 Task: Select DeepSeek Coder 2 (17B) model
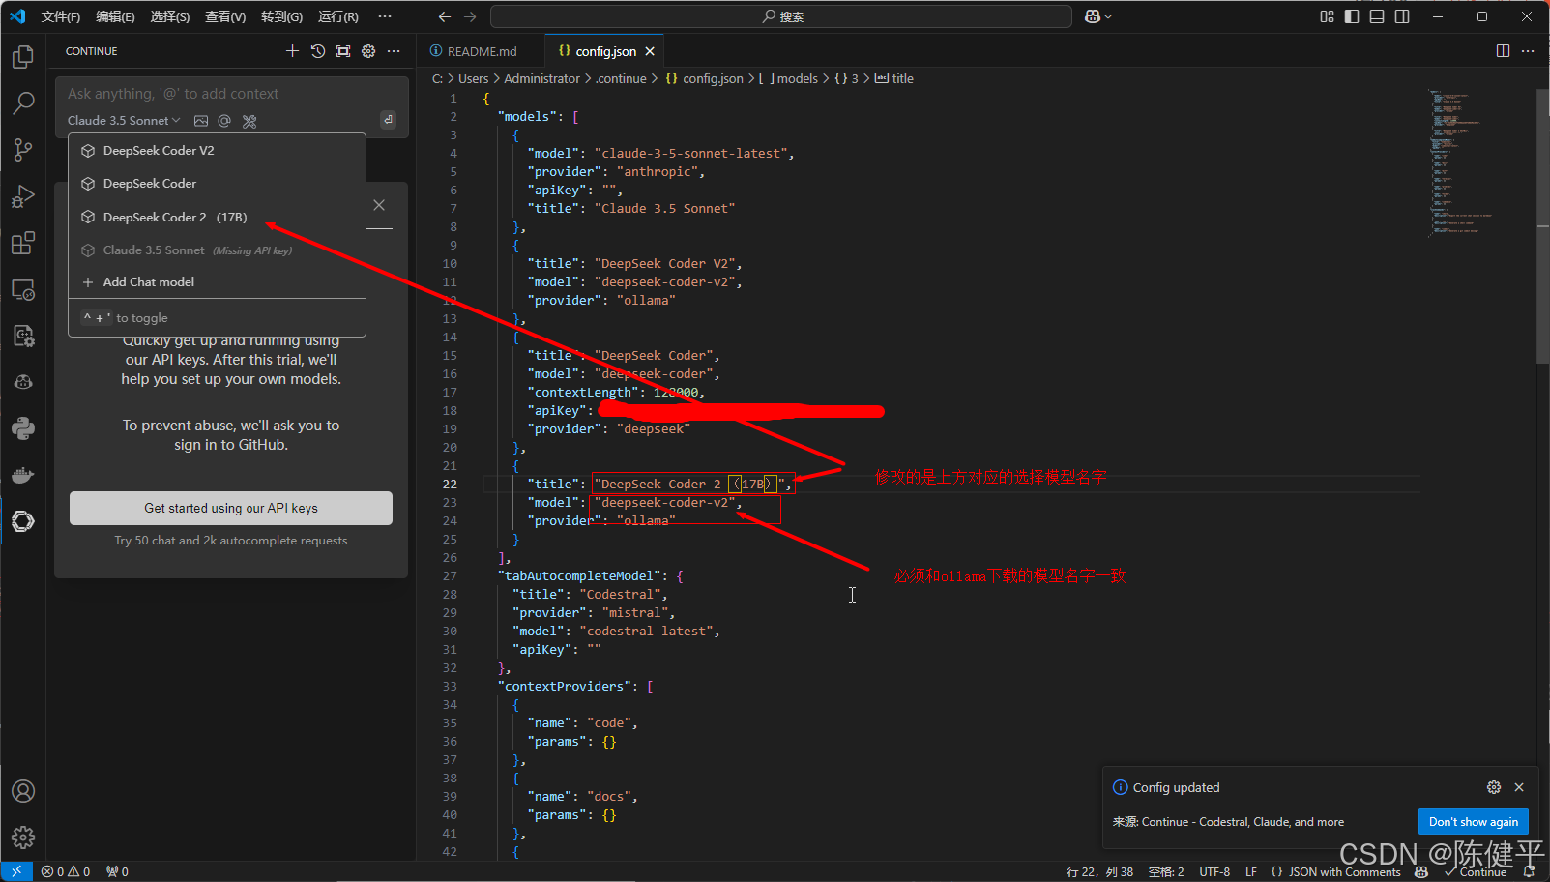[x=217, y=218]
